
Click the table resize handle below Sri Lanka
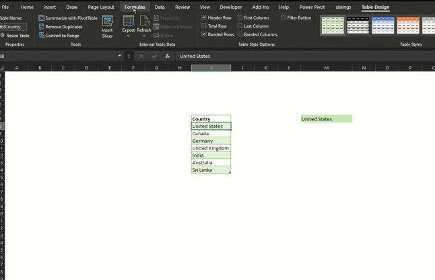tap(230, 172)
